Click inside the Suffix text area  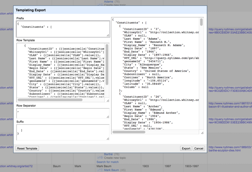(63, 132)
